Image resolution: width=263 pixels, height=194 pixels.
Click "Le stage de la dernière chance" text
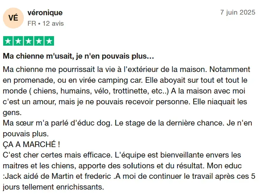click(x=170, y=123)
